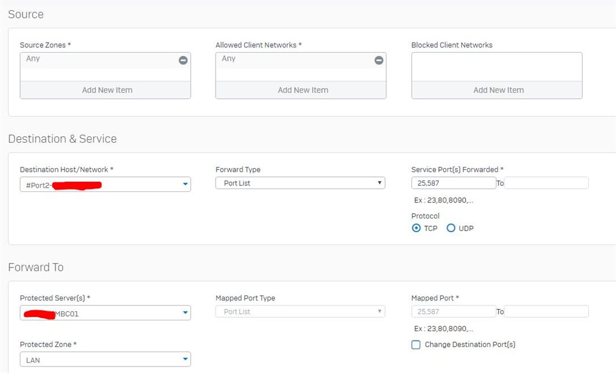Select TCP protocol radio button
616x373 pixels.
(x=416, y=228)
